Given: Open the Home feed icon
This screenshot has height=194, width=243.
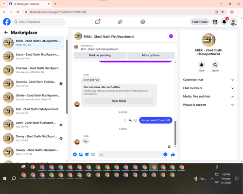Looking at the screenshot, I should (98, 22).
